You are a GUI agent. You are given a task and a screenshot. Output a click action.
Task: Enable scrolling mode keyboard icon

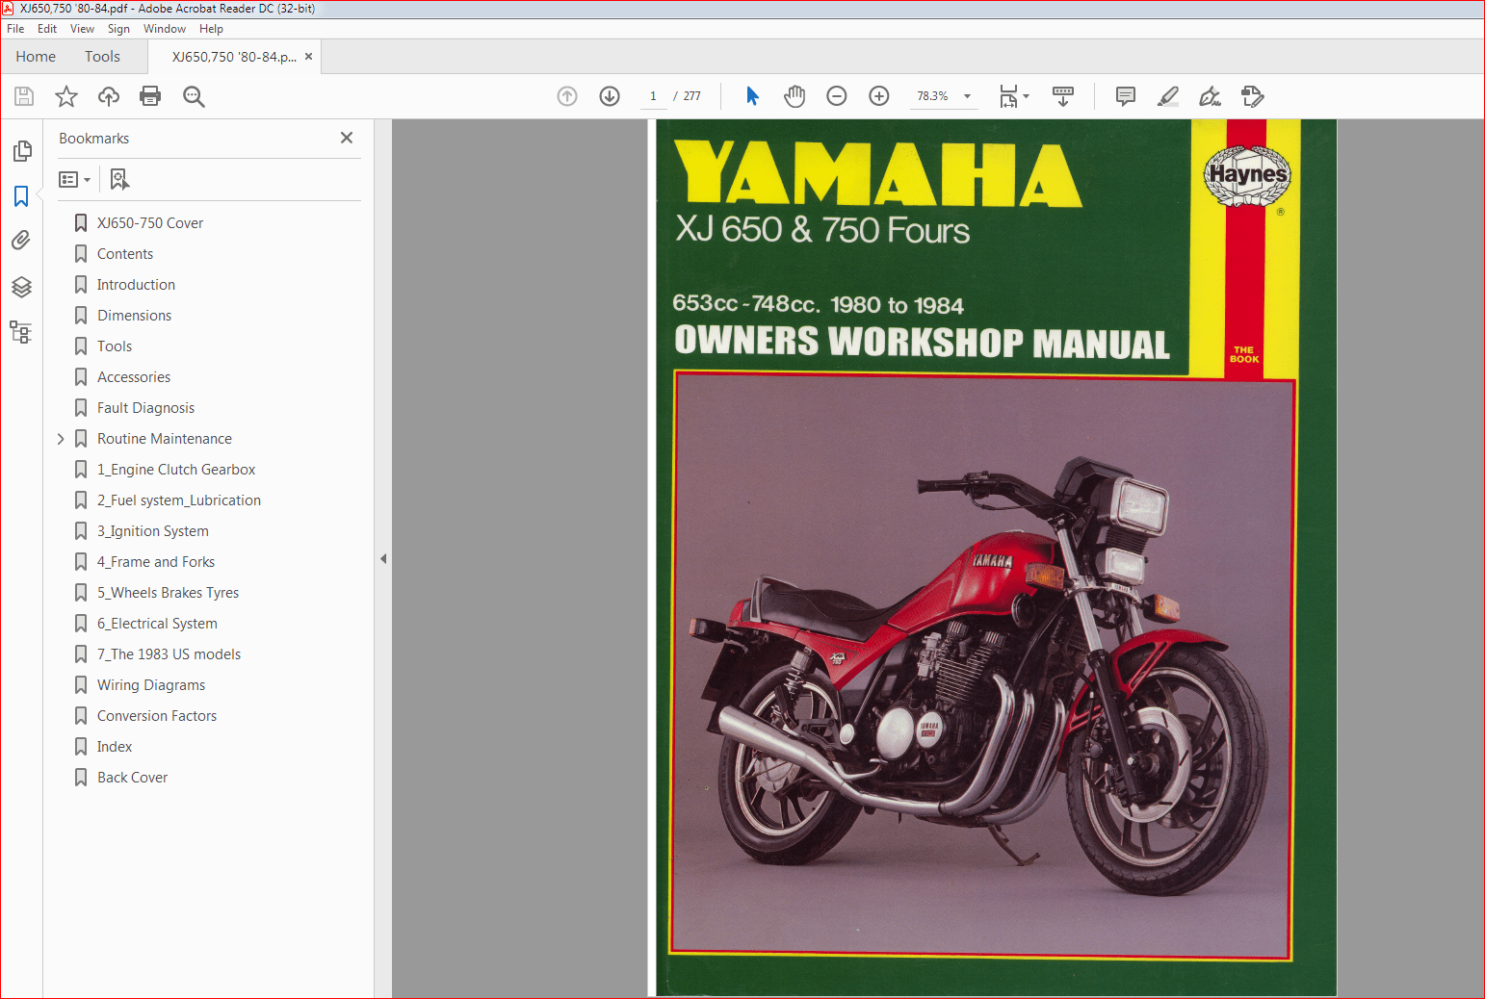pyautogui.click(x=1063, y=96)
